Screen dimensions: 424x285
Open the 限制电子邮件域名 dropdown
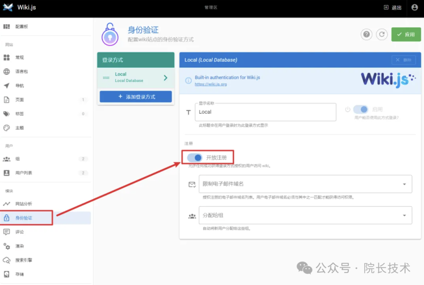pyautogui.click(x=305, y=184)
